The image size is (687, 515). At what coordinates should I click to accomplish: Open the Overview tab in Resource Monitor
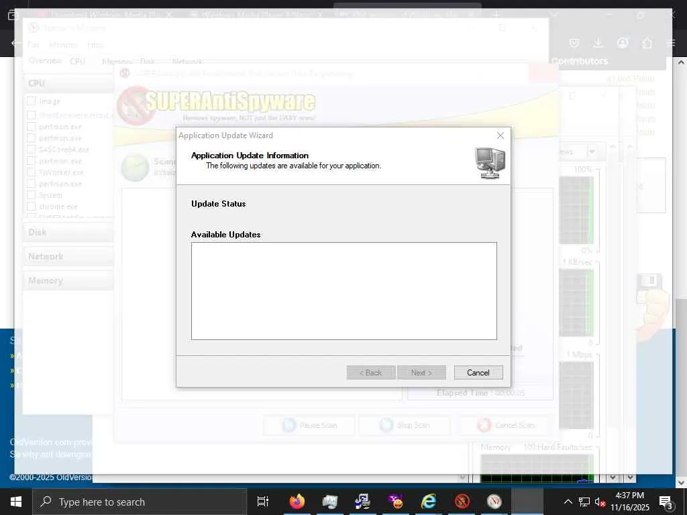pos(45,60)
